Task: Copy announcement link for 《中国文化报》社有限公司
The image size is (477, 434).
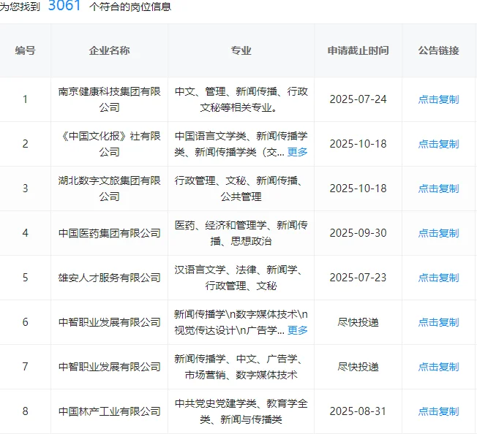Action: coord(438,144)
